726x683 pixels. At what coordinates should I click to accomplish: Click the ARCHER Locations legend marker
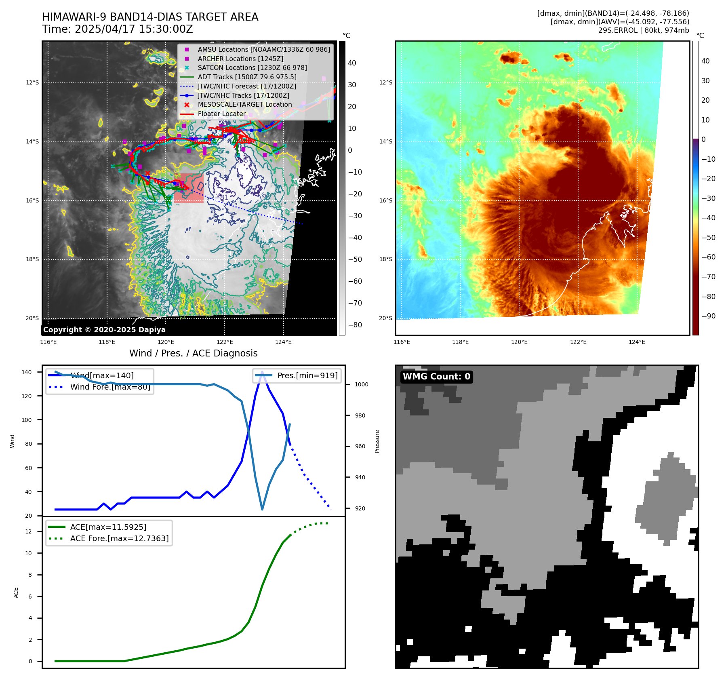[187, 59]
